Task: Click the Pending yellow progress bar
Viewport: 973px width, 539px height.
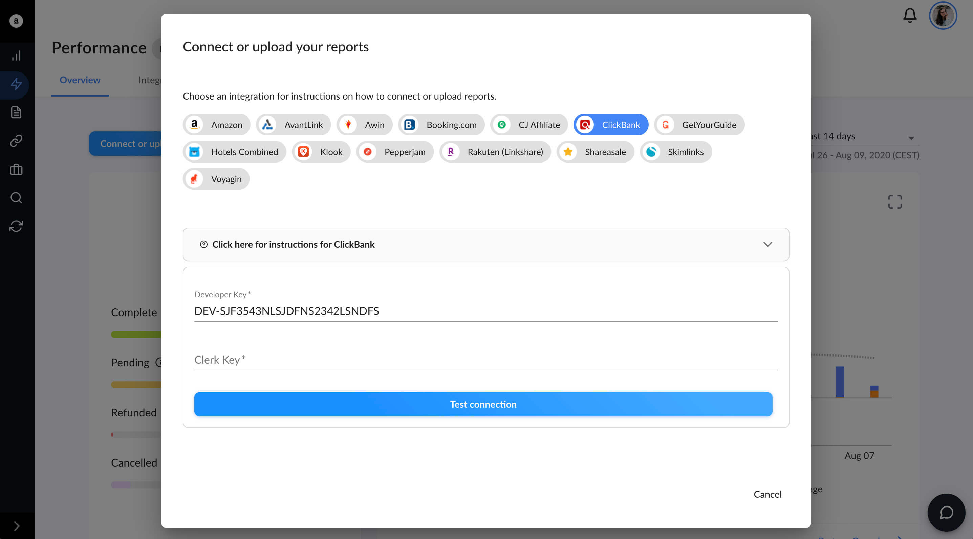Action: click(136, 385)
